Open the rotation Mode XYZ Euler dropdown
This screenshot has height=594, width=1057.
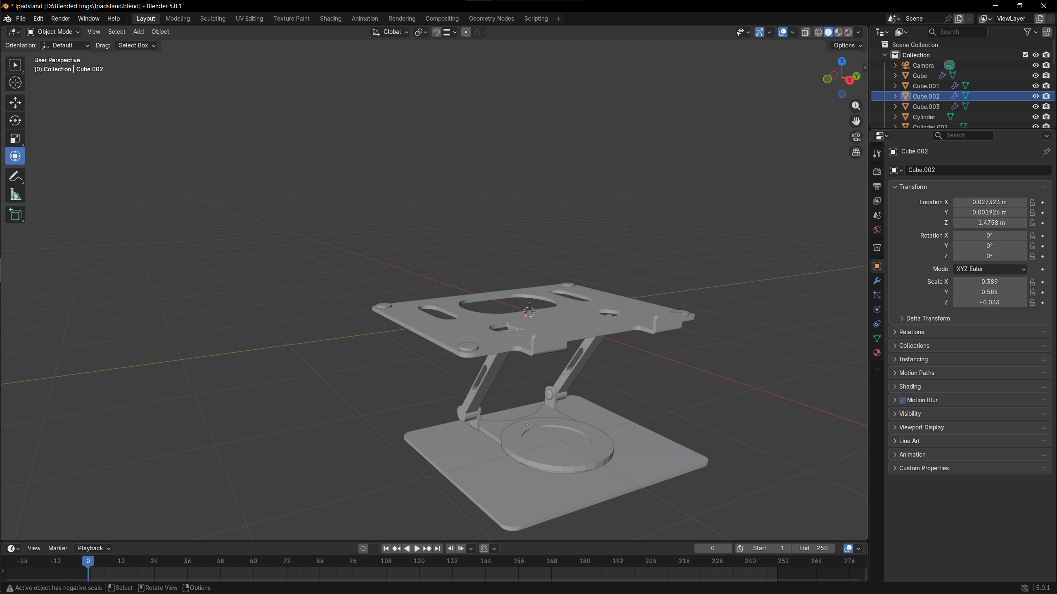click(x=990, y=269)
